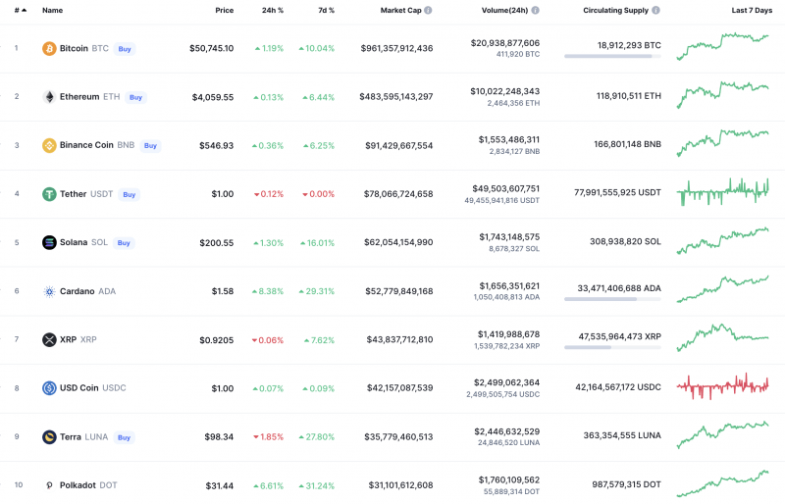The height and width of the screenshot is (504, 785).
Task: Open Tether's last 7 days sparkline chart
Action: click(723, 190)
